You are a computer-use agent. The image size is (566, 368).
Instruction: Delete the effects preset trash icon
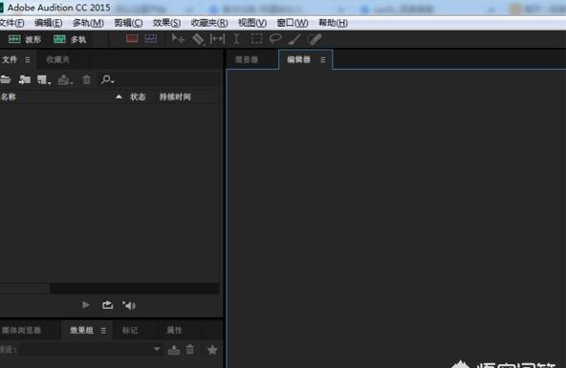click(190, 349)
